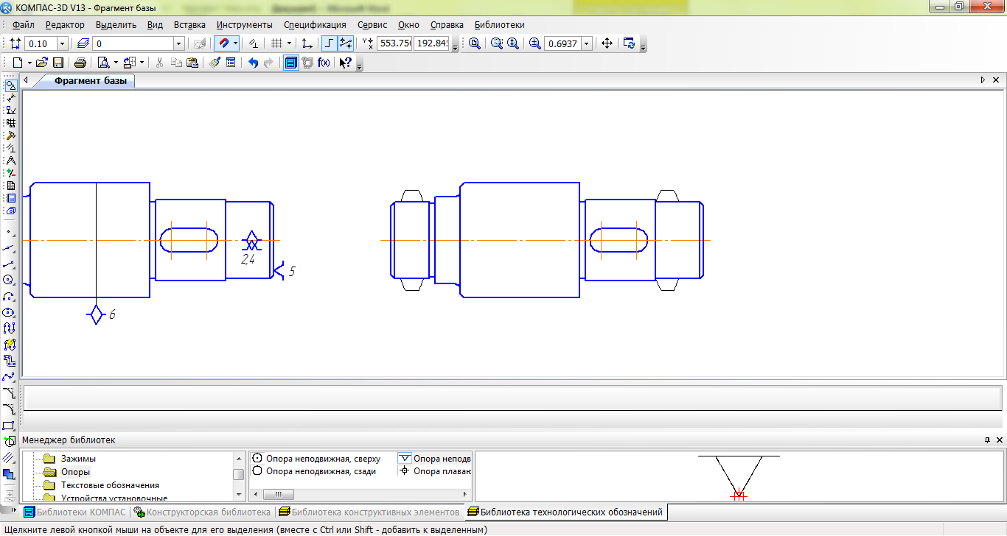Print the document via the printer icon
Image resolution: width=1007 pixels, height=536 pixels.
click(x=80, y=63)
